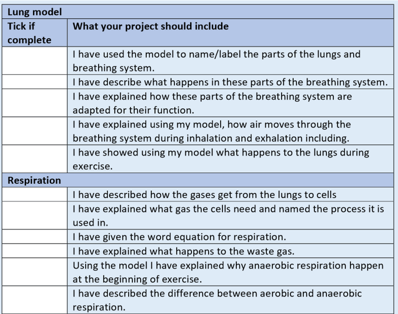Tick the cell beside describe what happens row

click(x=35, y=82)
